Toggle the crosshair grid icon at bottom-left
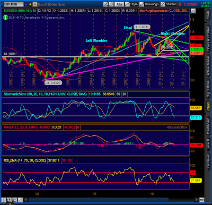Screen dimensions: 212x205 point(4,200)
